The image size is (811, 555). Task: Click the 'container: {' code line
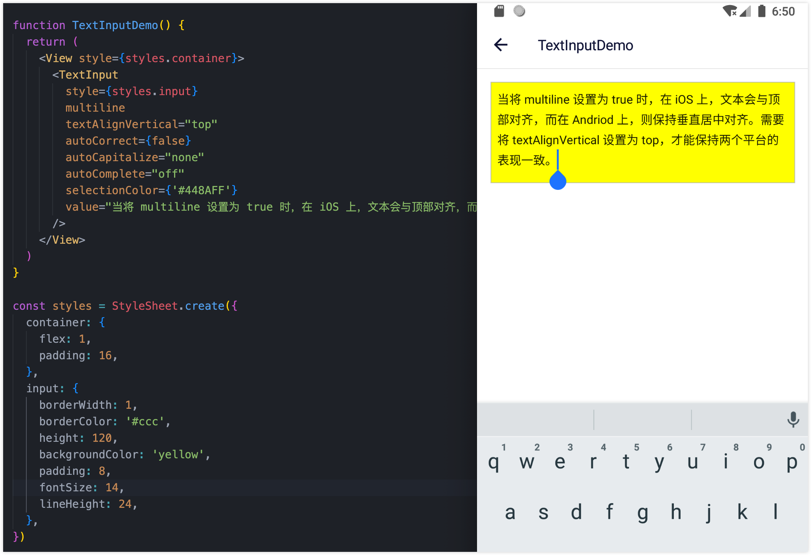tap(66, 322)
